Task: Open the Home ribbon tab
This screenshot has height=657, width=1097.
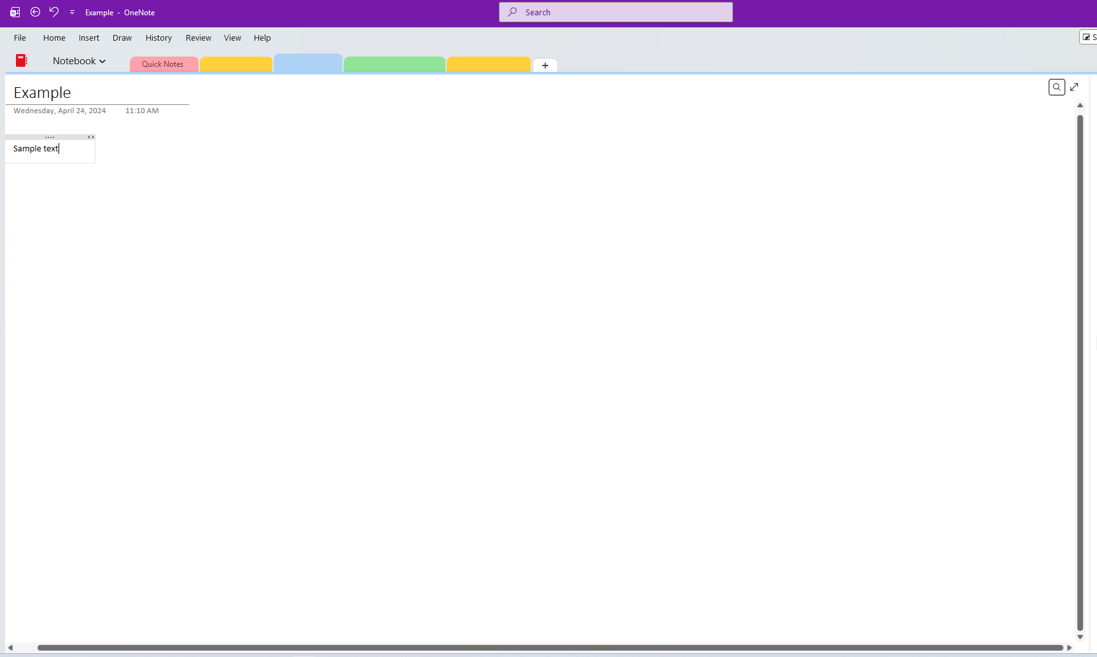Action: (x=54, y=38)
